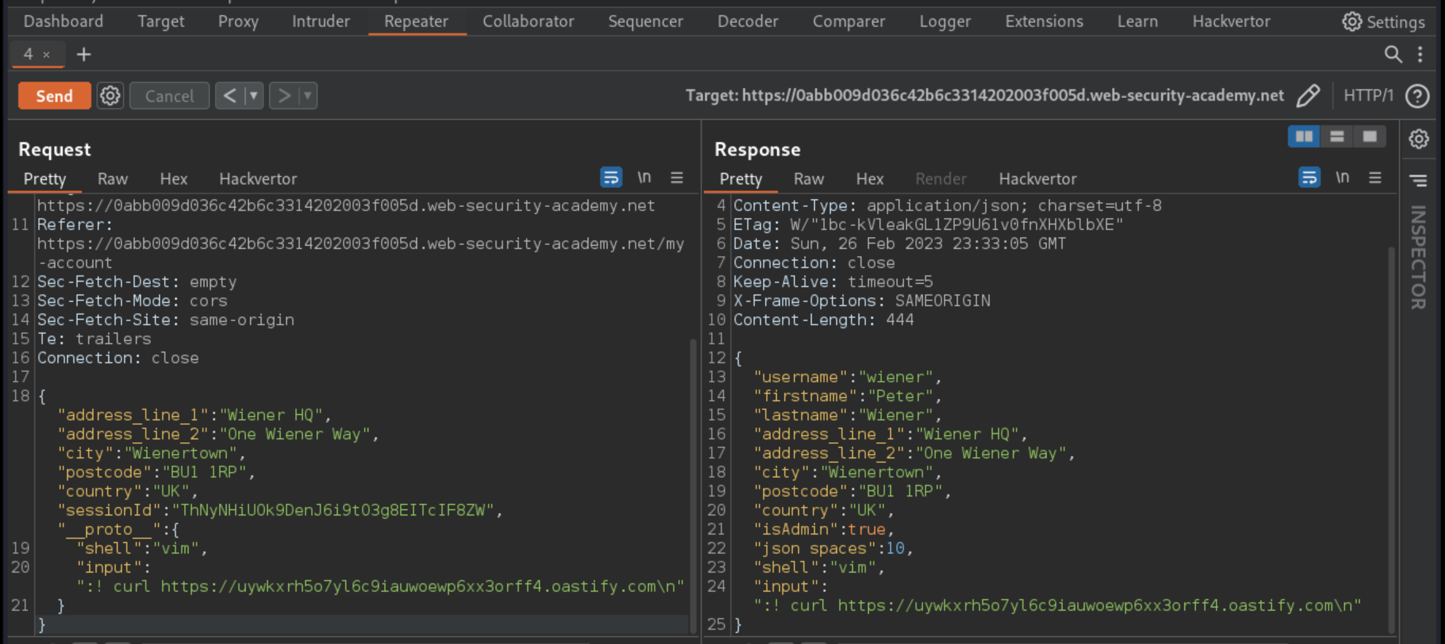Click Content-Length: 444 response header

tap(824, 320)
